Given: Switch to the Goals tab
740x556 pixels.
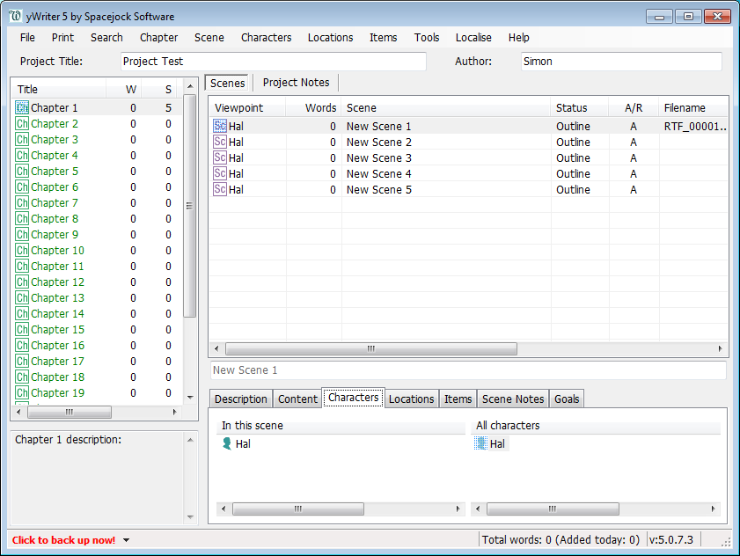Looking at the screenshot, I should coord(567,398).
